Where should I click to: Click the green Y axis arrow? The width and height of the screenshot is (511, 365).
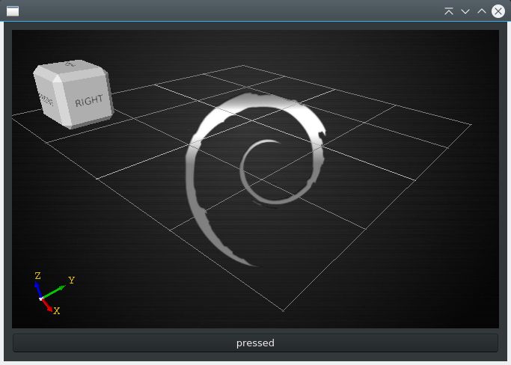coord(54,292)
